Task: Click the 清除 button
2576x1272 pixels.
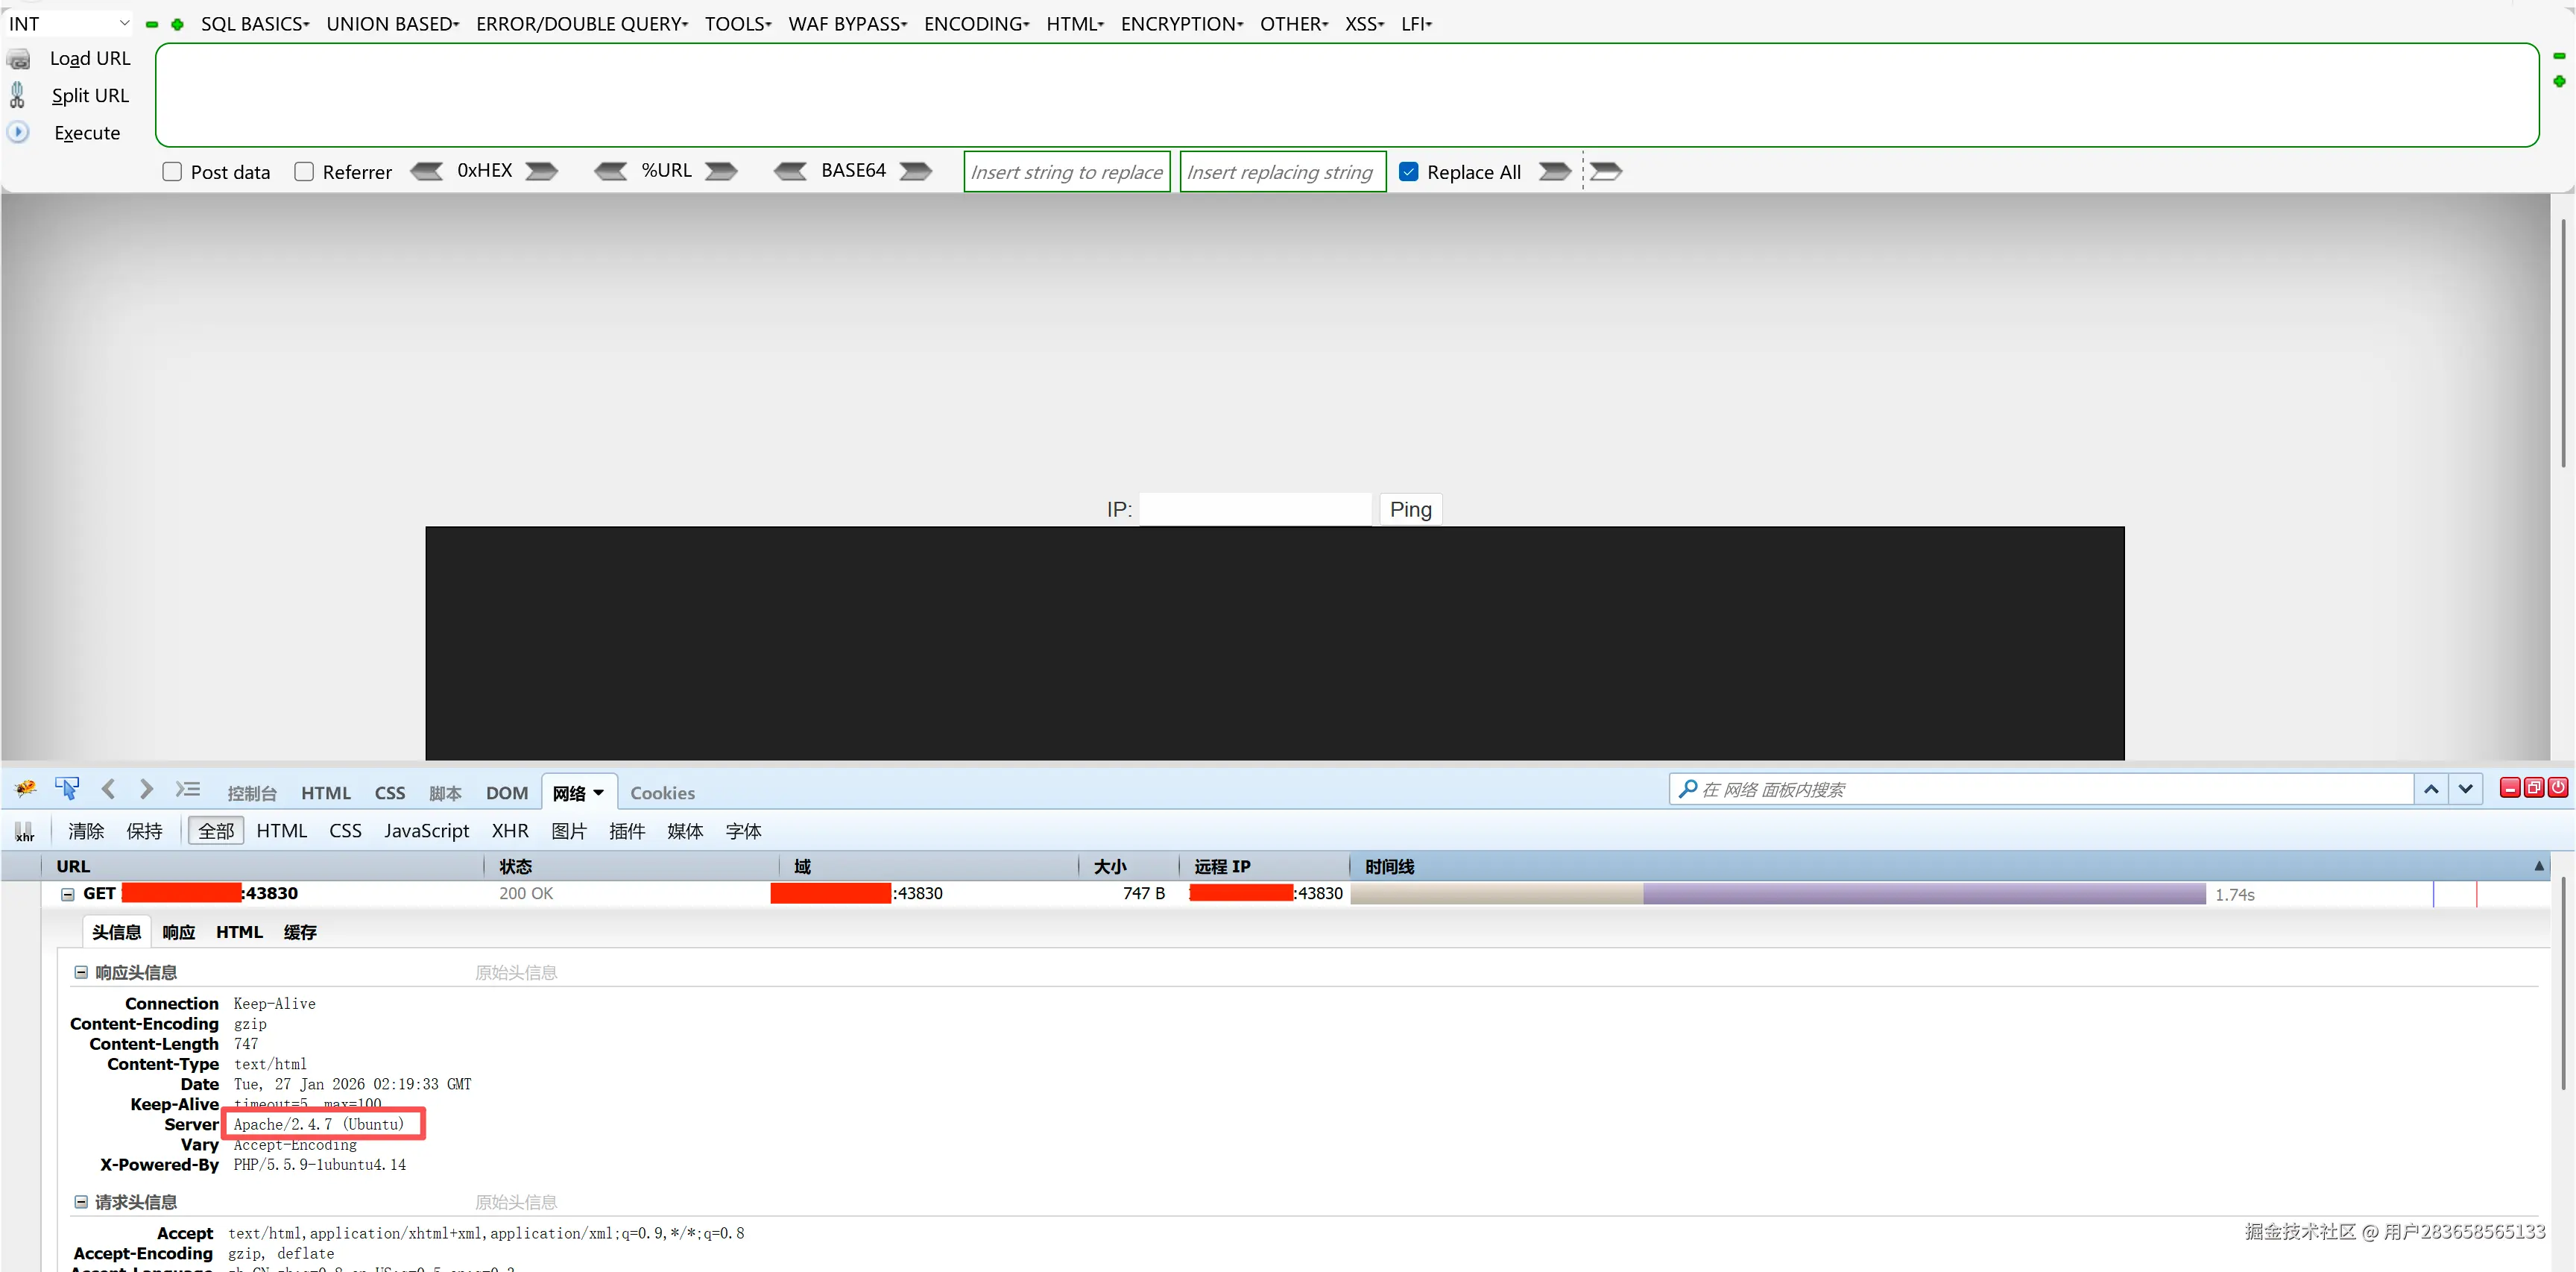Action: coord(86,831)
